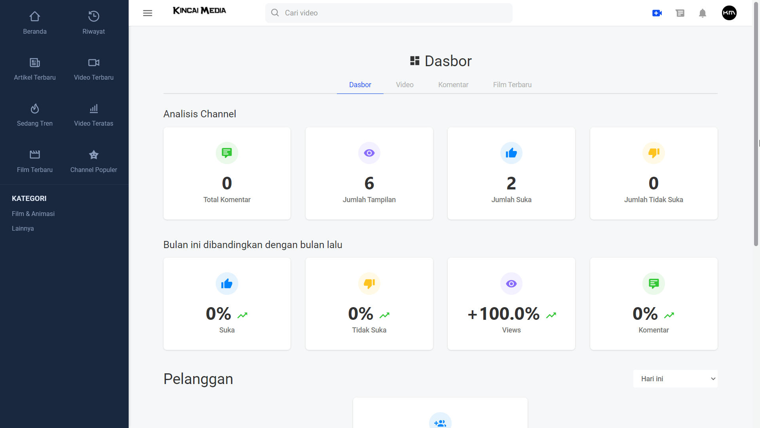760x428 pixels.
Task: Select the Sedang Tren sidebar icon
Action: pos(34,108)
